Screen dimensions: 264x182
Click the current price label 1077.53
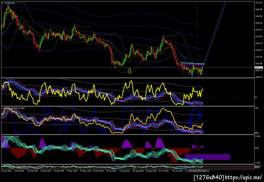coord(259,67)
